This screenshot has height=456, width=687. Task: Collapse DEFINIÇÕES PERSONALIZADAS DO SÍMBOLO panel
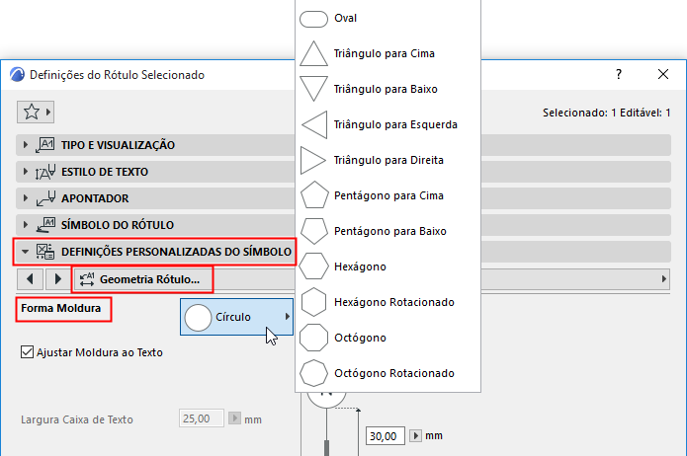coord(26,252)
